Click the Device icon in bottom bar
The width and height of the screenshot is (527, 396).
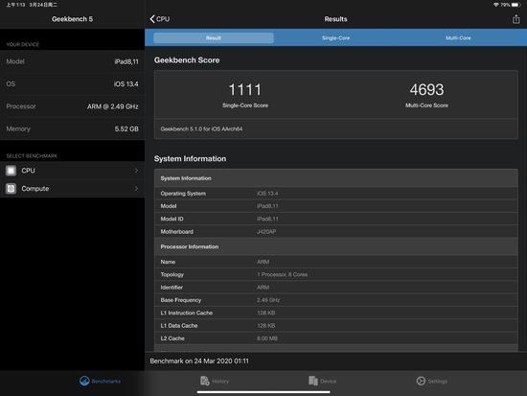click(313, 381)
